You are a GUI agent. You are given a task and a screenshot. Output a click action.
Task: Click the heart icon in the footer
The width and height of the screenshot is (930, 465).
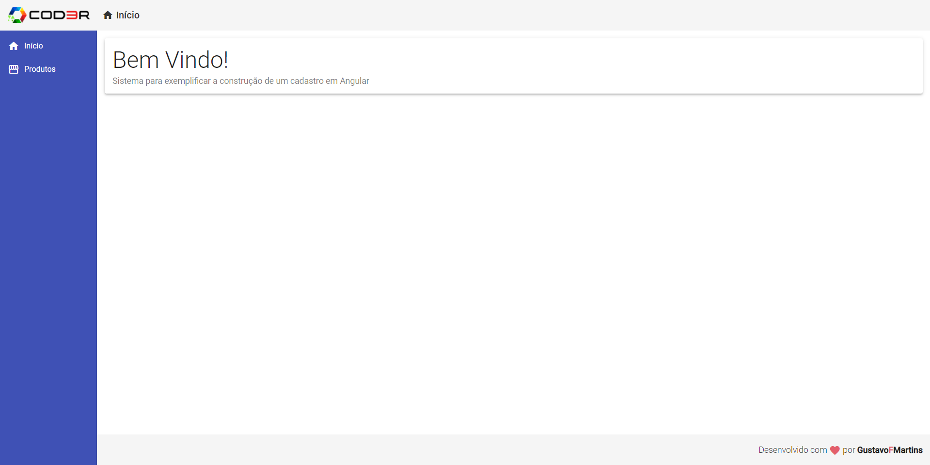tap(835, 450)
